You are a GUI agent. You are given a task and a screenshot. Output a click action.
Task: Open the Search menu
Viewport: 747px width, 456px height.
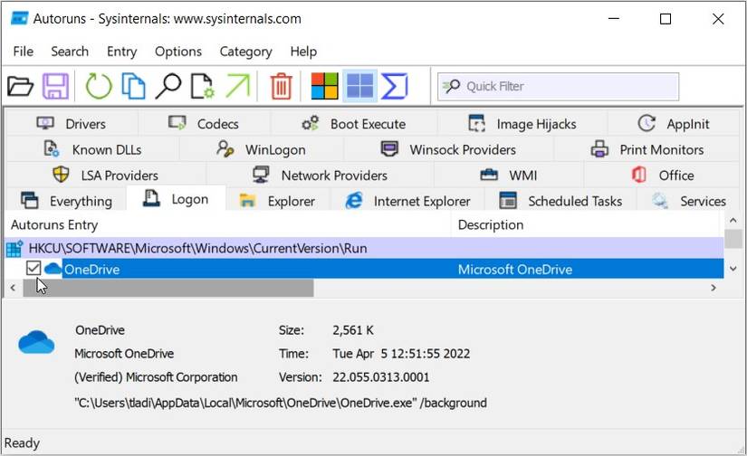[70, 52]
